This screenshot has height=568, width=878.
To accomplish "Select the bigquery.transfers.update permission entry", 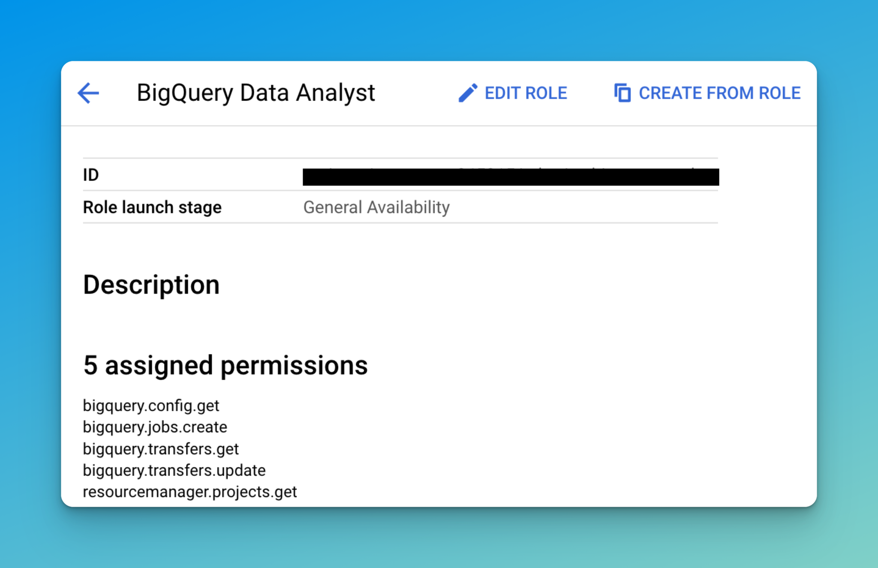I will [x=174, y=470].
